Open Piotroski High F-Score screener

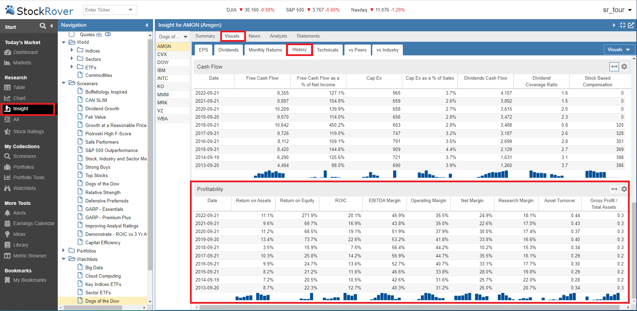[108, 134]
